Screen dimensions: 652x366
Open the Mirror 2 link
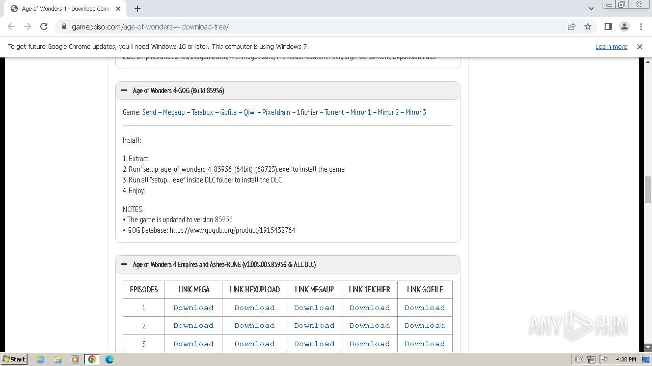tap(388, 112)
